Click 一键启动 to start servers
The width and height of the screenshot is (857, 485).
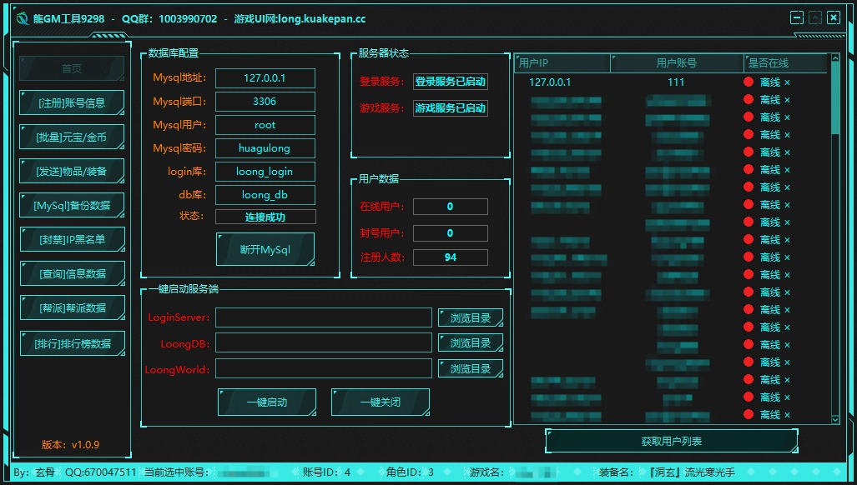click(x=267, y=402)
